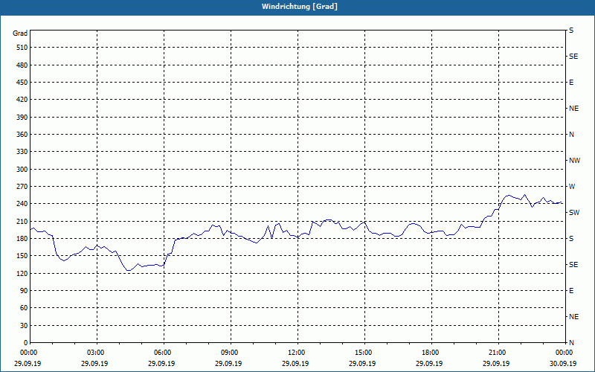Screen dimensions: 595x372
Task: Select the S compass label at the 180 gridline
Action: tap(571, 239)
